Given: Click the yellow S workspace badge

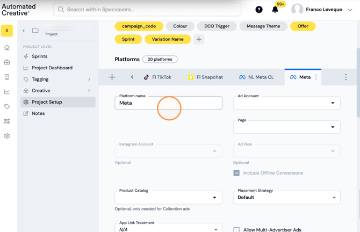Looking at the screenshot, I should coord(7,31).
